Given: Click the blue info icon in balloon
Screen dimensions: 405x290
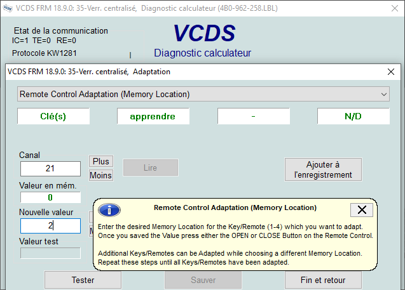Looking at the screenshot, I should (109, 210).
